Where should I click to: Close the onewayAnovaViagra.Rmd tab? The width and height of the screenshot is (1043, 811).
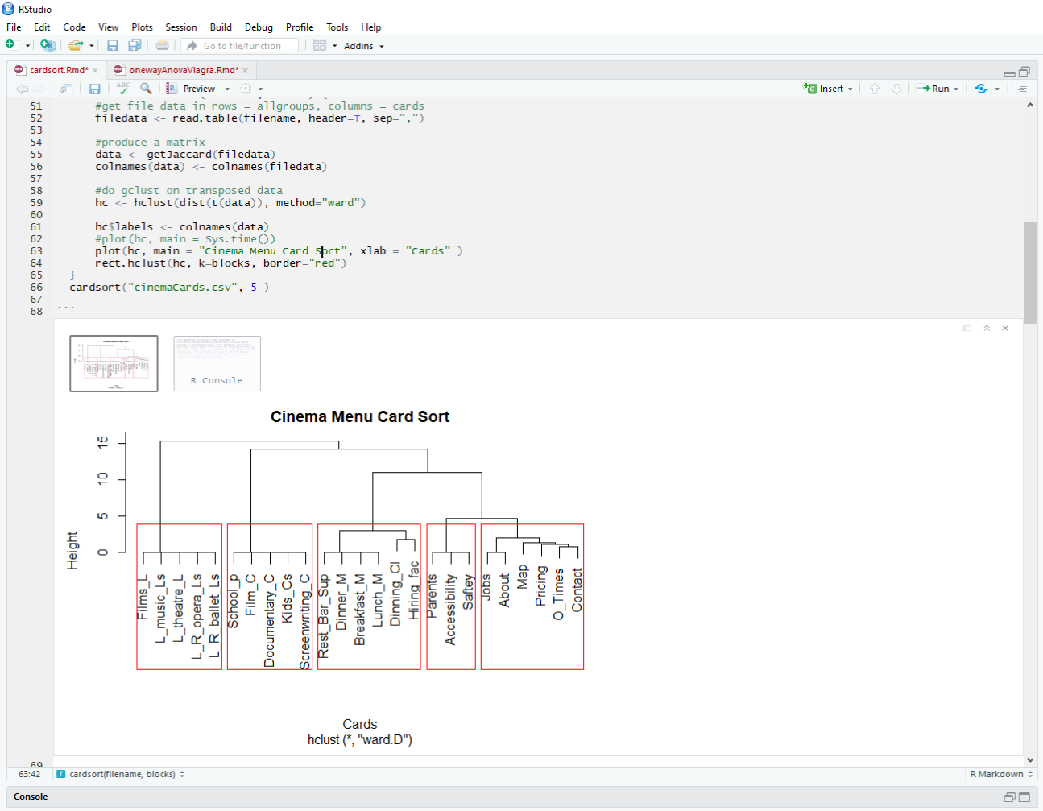pyautogui.click(x=245, y=70)
